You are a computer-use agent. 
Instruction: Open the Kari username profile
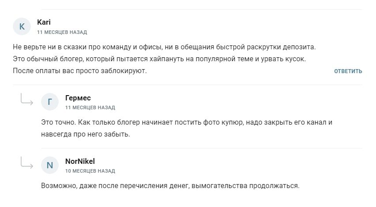click(x=44, y=22)
